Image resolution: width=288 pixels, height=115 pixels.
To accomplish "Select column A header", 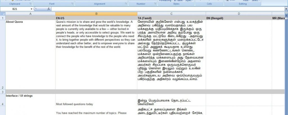I will pyautogui.click(x=30, y=14).
